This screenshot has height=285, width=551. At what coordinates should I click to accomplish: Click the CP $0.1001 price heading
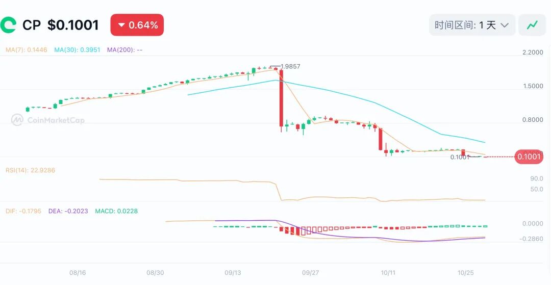tap(60, 25)
